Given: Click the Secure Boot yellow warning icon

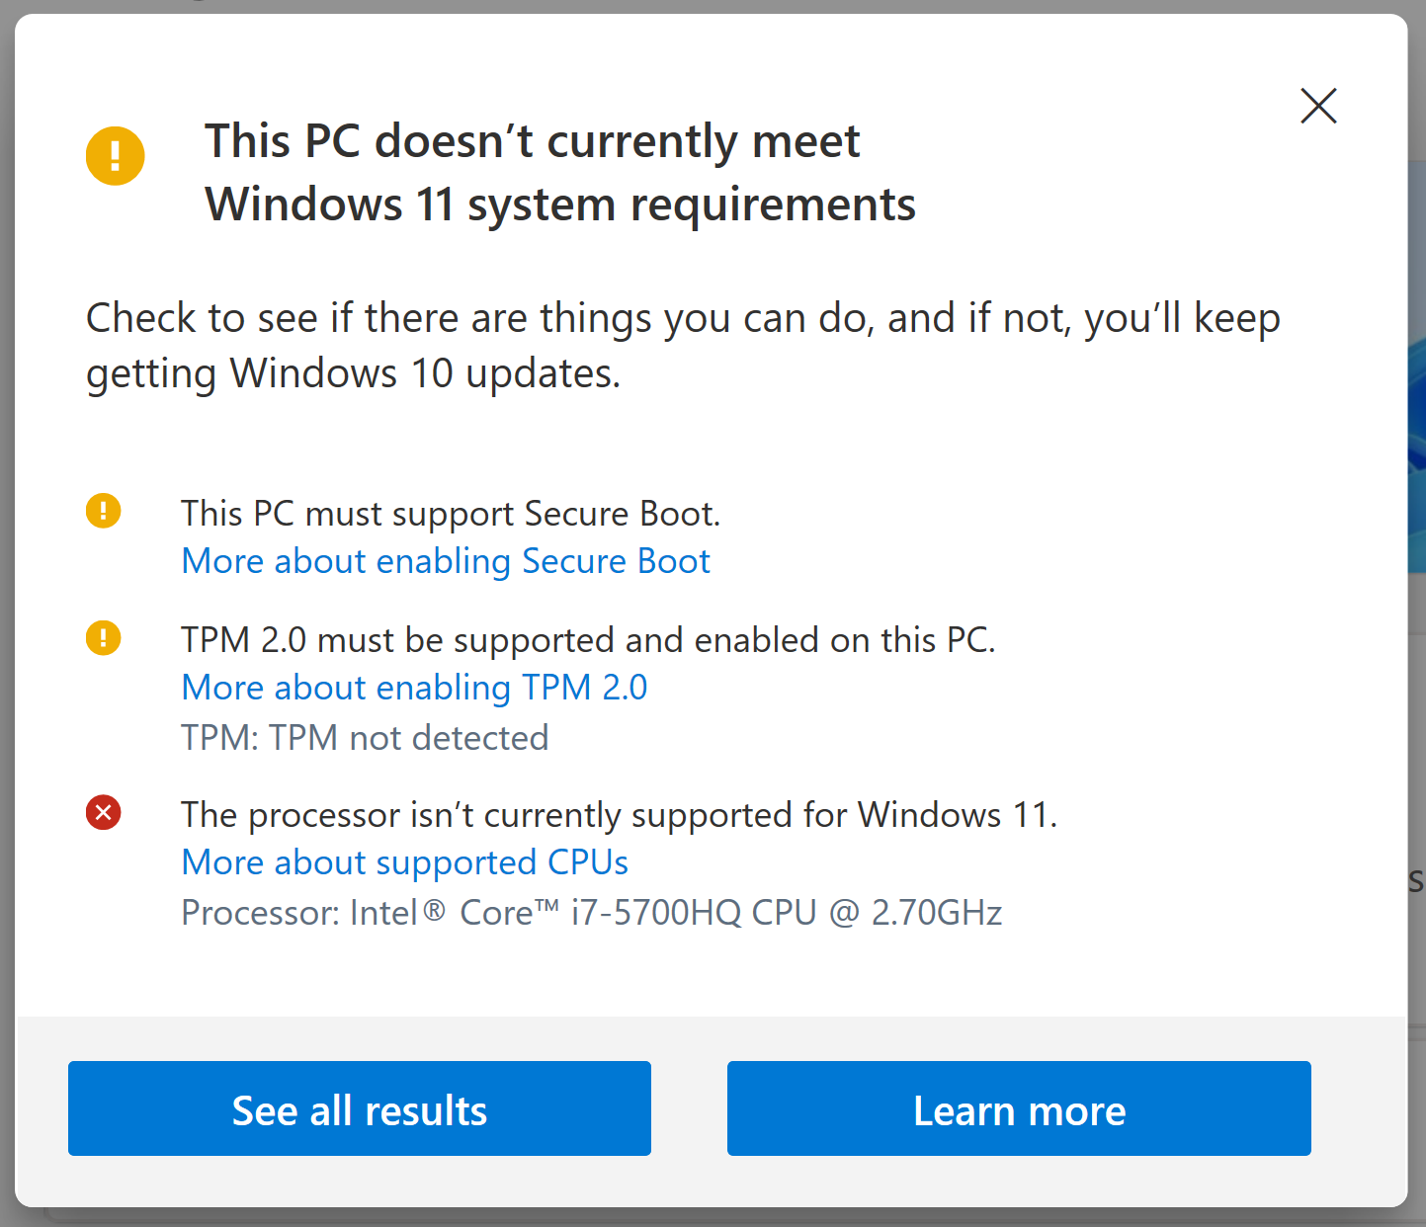Looking at the screenshot, I should pos(103,511).
